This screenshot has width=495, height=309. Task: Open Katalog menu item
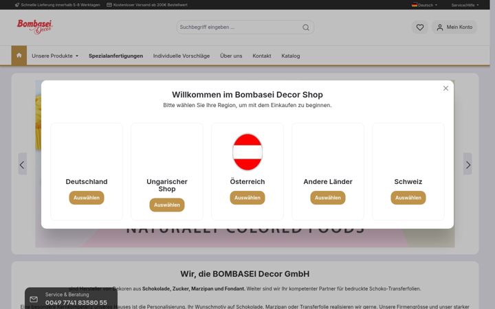pos(290,56)
